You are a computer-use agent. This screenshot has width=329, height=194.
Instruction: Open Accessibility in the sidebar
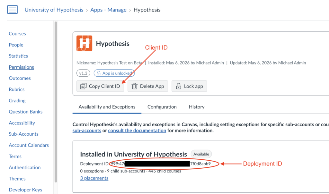point(22,123)
